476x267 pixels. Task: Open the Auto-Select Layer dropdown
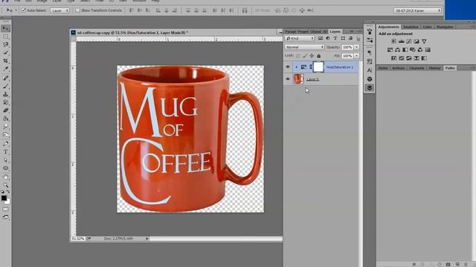pyautogui.click(x=59, y=10)
